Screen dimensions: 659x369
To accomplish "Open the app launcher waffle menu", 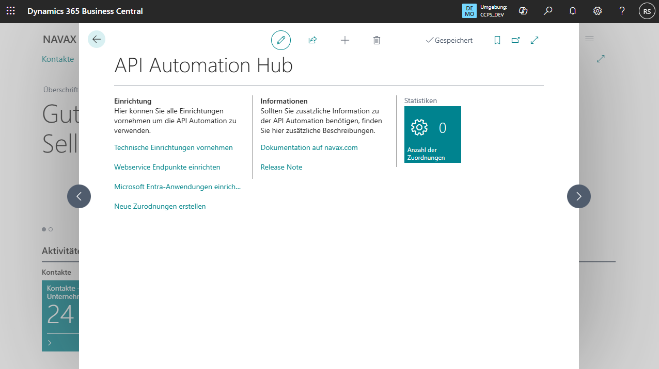I will pyautogui.click(x=11, y=11).
